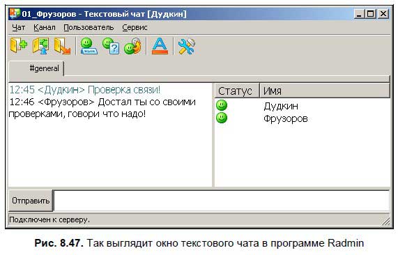Open settings via wrench and hammer icon

[x=187, y=46]
